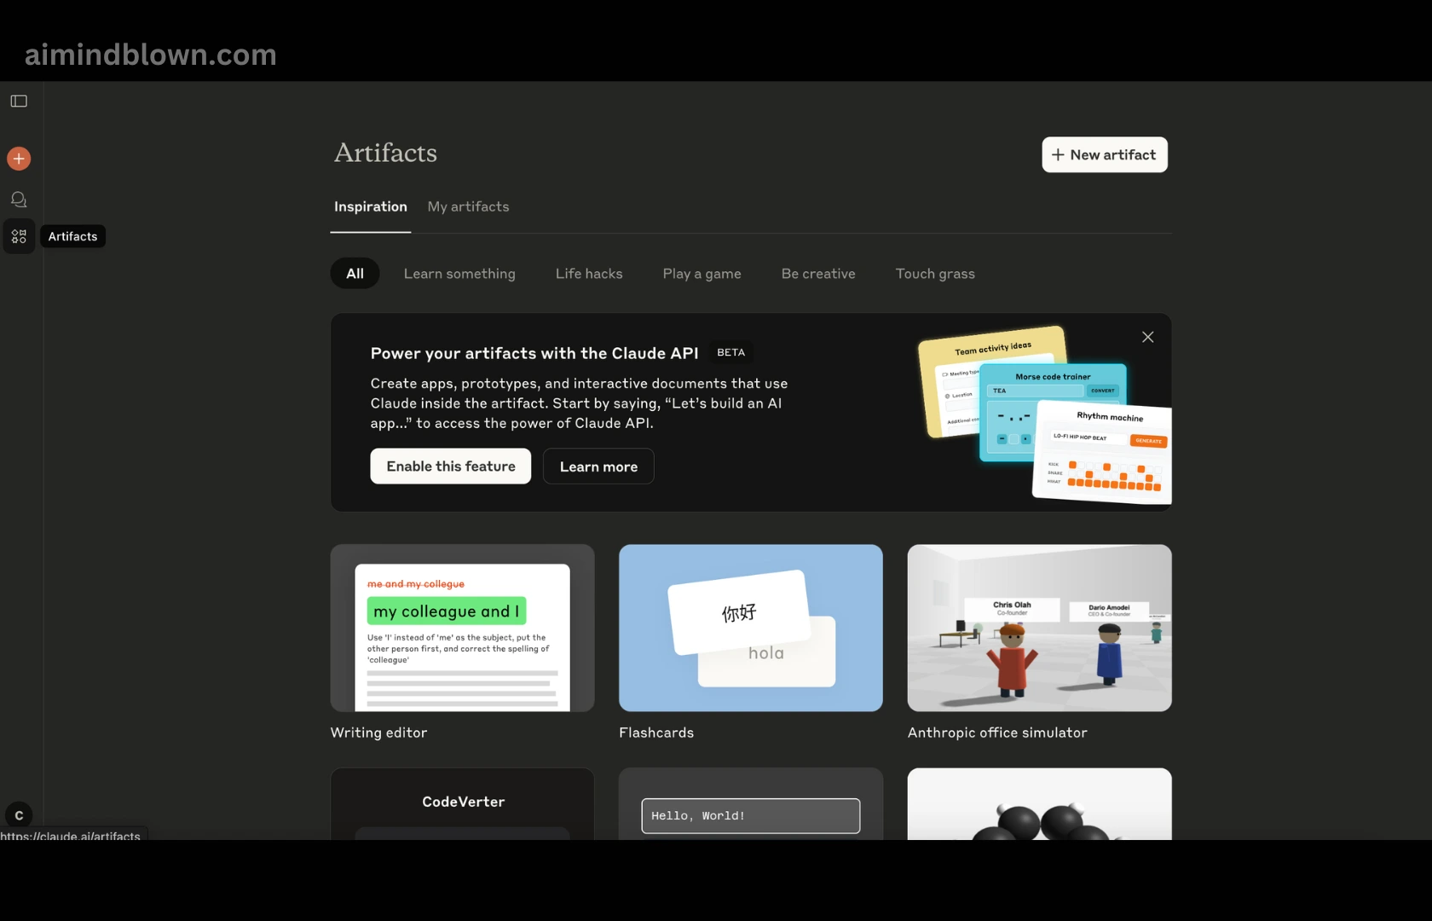
Task: Select the All category filter
Action: pyautogui.click(x=355, y=274)
